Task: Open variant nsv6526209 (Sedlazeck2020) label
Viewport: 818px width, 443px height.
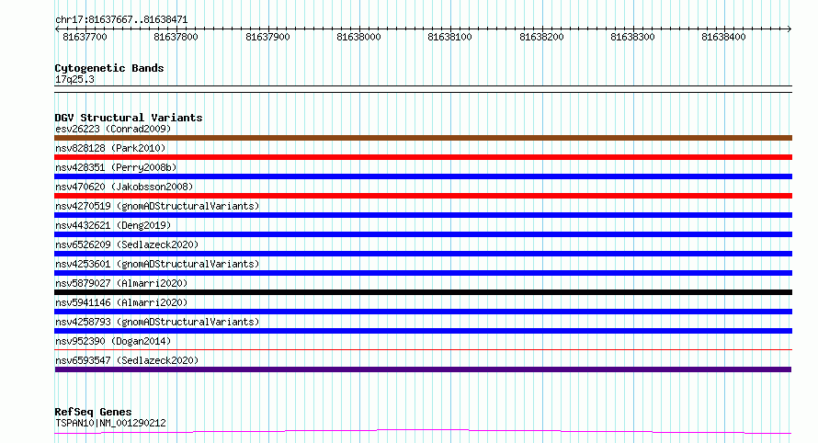Action: [x=127, y=244]
